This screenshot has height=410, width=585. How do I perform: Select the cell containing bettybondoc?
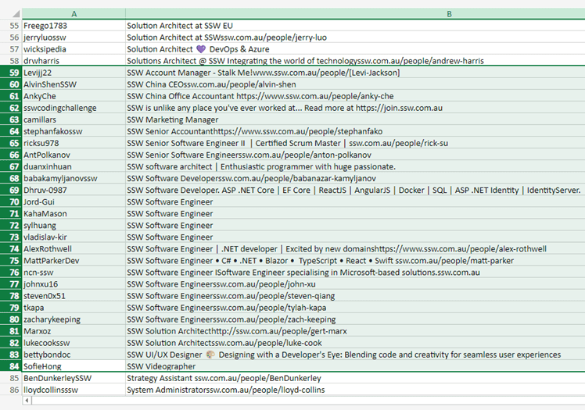pos(73,355)
